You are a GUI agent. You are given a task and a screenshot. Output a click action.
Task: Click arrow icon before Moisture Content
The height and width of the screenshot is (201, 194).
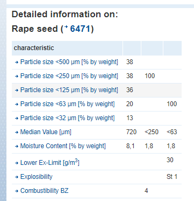[x=17, y=147]
